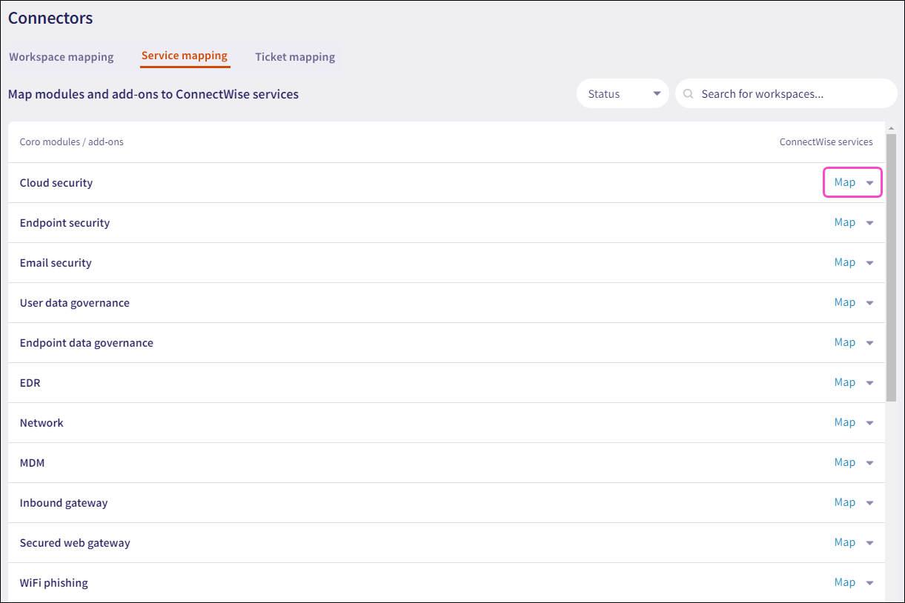Switch to Workspace mapping tab

coord(62,57)
